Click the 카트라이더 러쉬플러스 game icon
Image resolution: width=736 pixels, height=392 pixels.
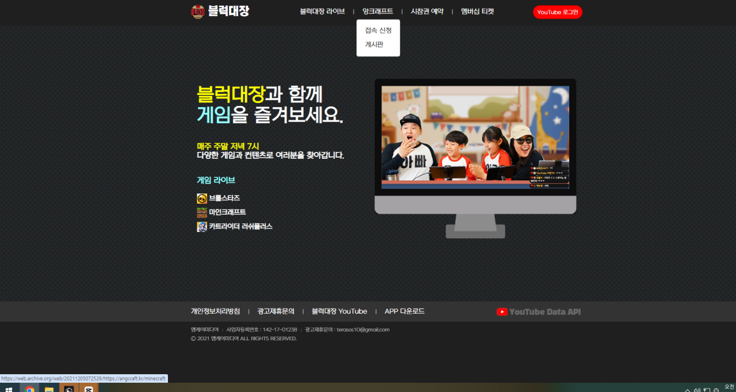click(202, 227)
